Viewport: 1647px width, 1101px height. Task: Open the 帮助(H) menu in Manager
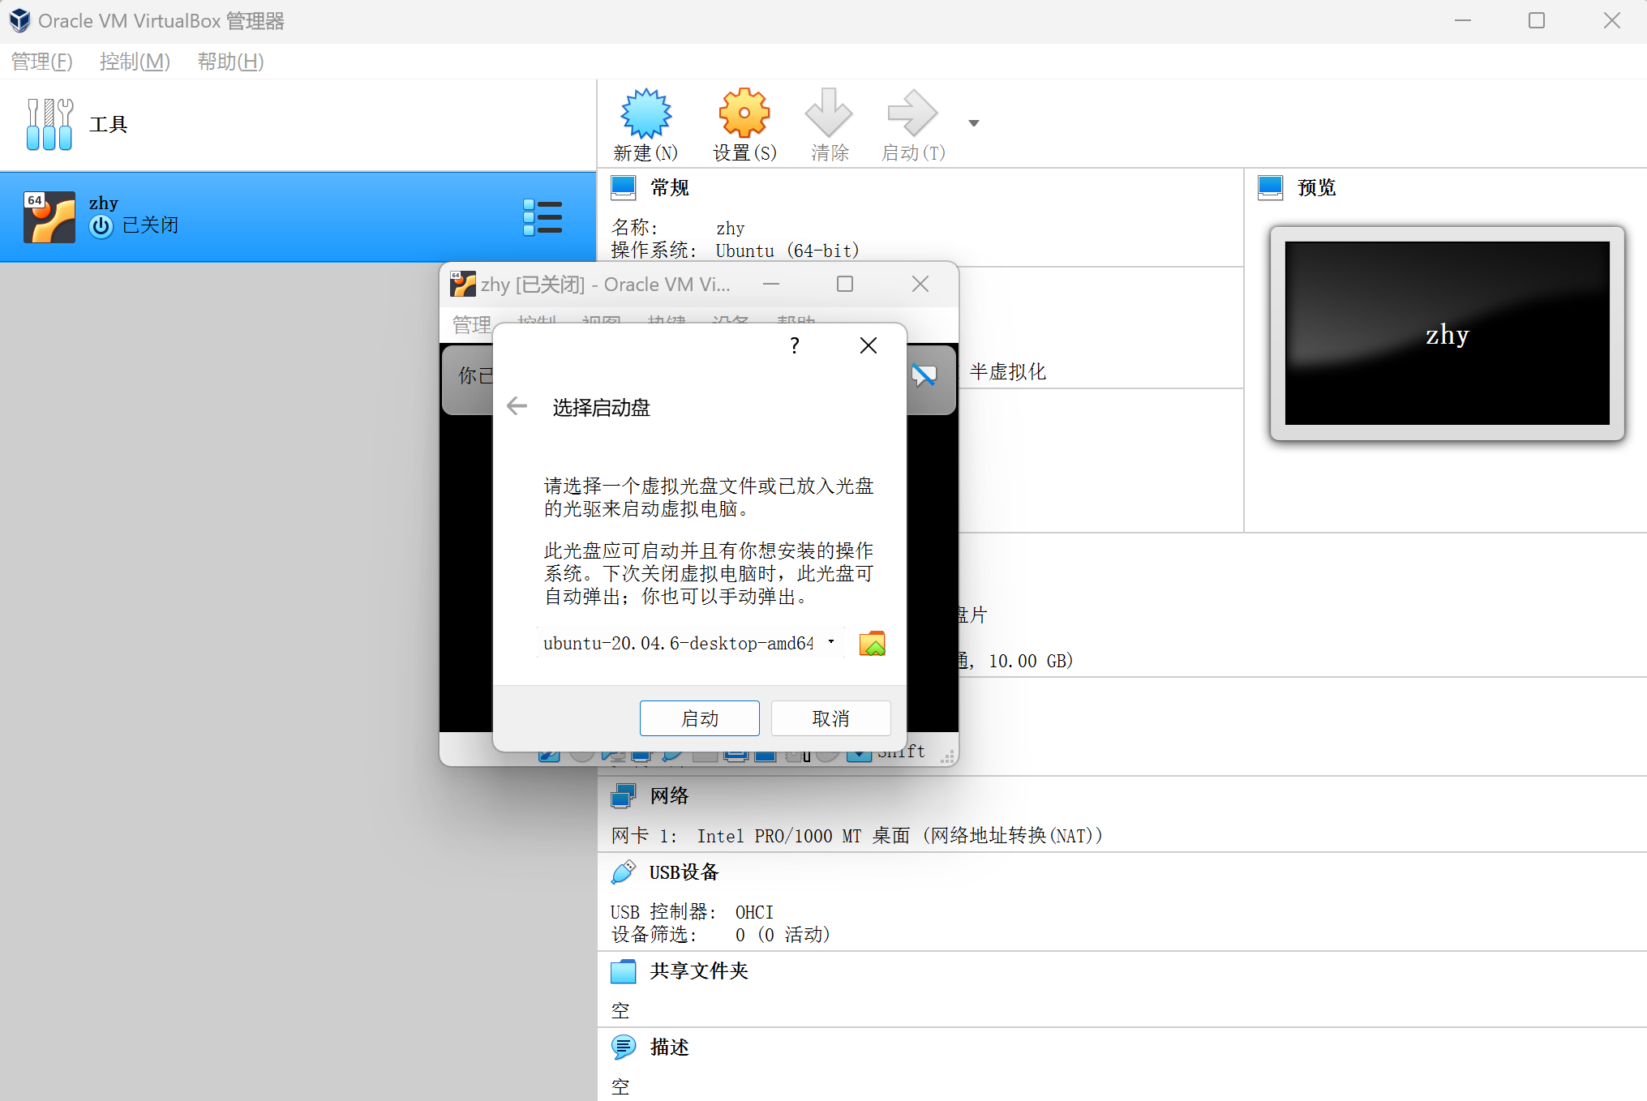(x=230, y=62)
